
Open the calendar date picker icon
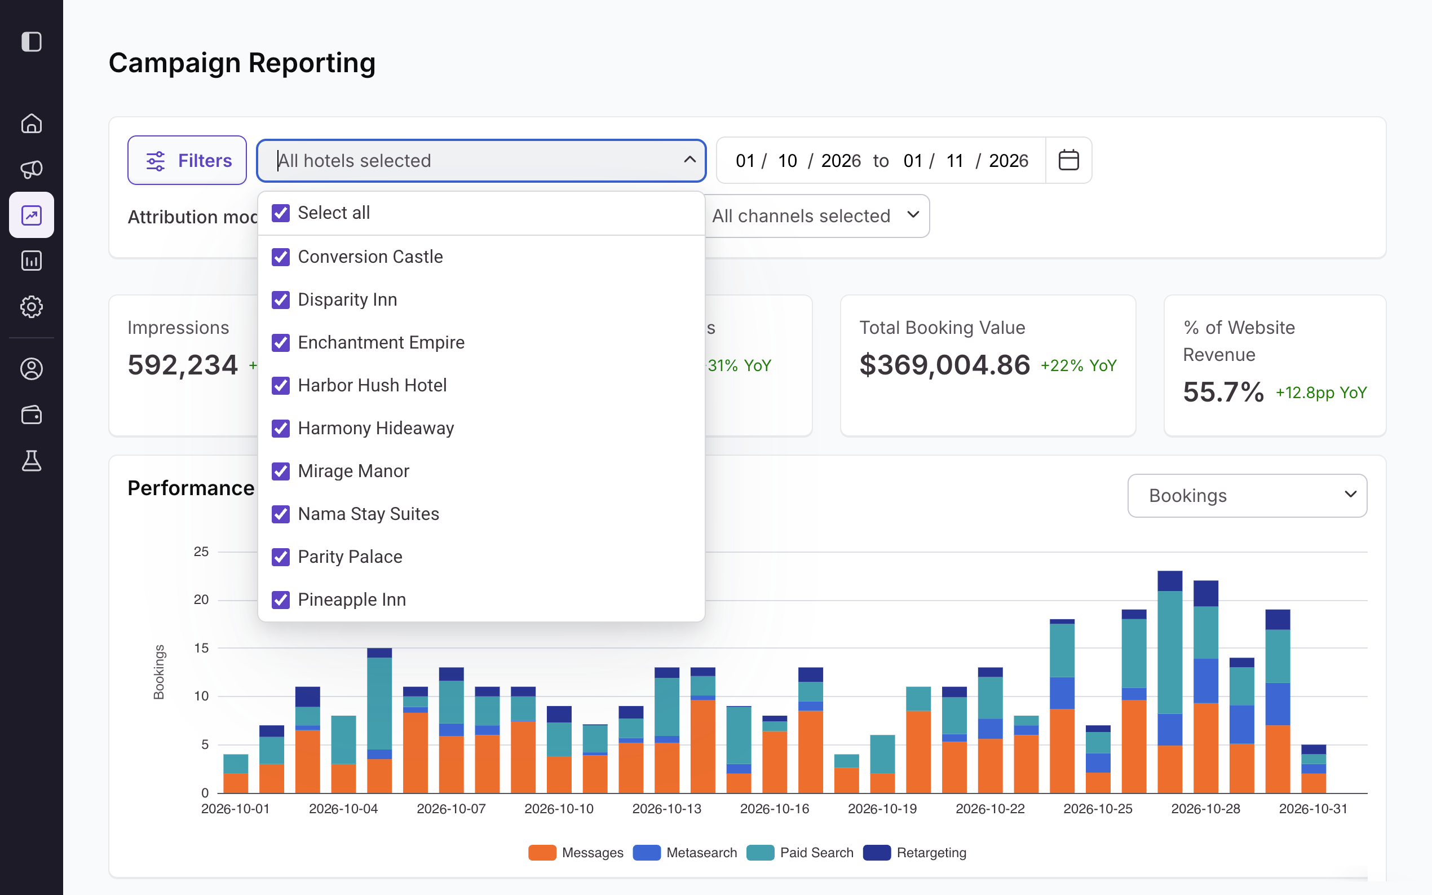tap(1068, 160)
